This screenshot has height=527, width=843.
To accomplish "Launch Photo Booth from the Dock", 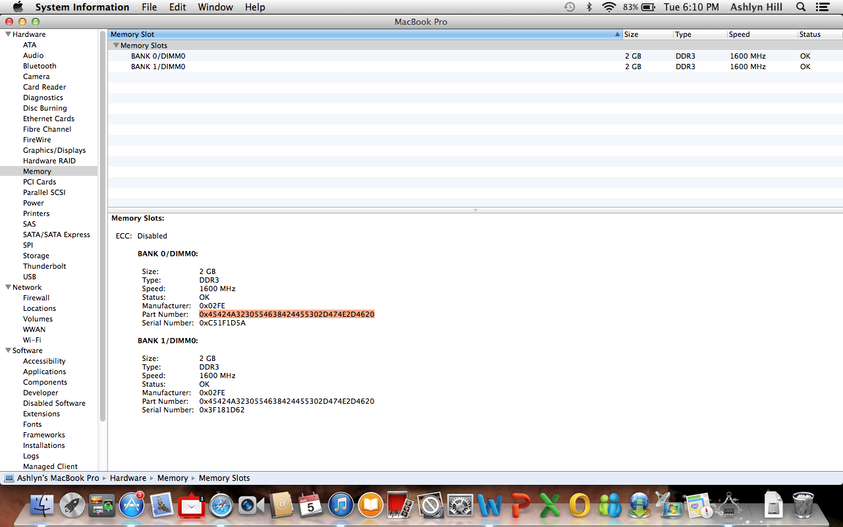I will pos(400,505).
